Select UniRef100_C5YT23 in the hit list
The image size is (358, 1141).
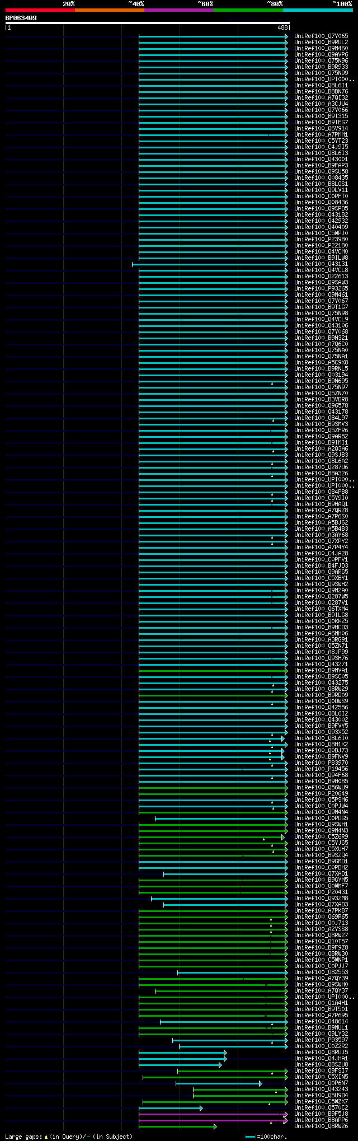coord(321,141)
